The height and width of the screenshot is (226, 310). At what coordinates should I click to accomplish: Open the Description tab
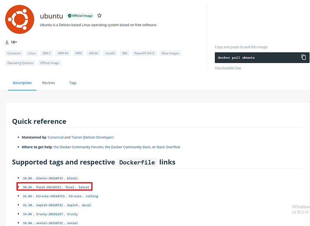(x=22, y=83)
